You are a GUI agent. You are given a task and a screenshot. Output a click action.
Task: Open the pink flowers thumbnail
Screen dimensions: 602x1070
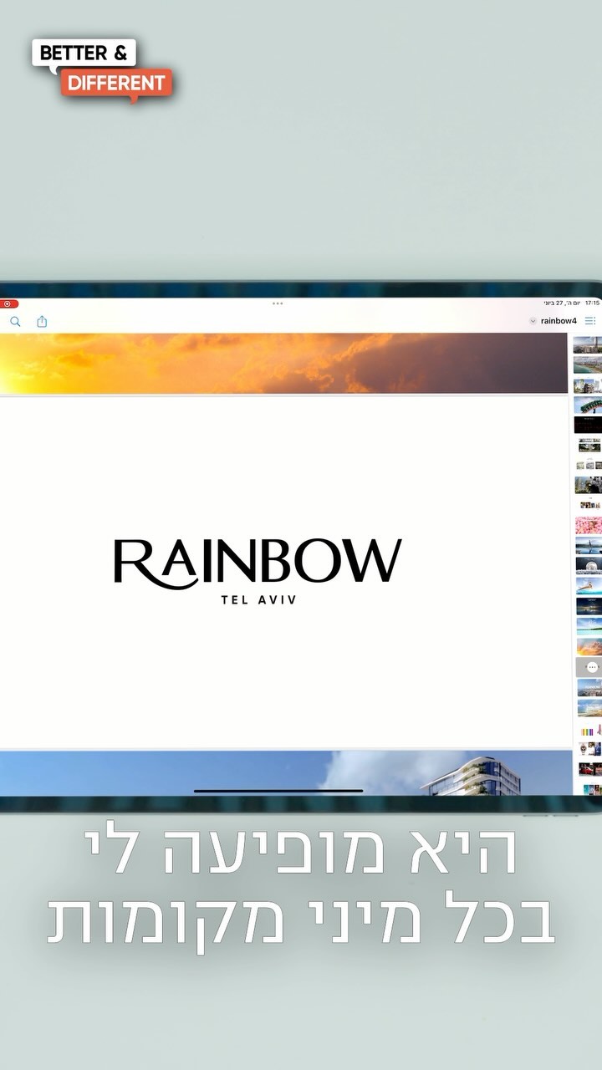click(589, 525)
